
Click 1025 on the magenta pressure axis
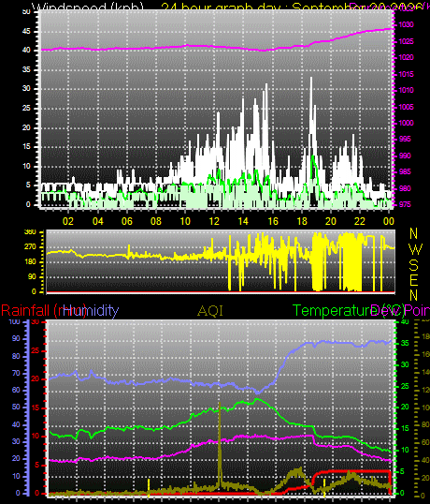(406, 41)
